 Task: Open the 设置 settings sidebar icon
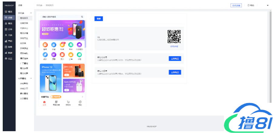point(6,58)
